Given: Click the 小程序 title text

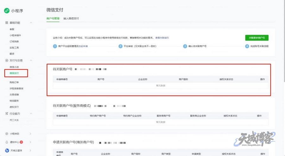Looking at the screenshot, I should (17, 11).
